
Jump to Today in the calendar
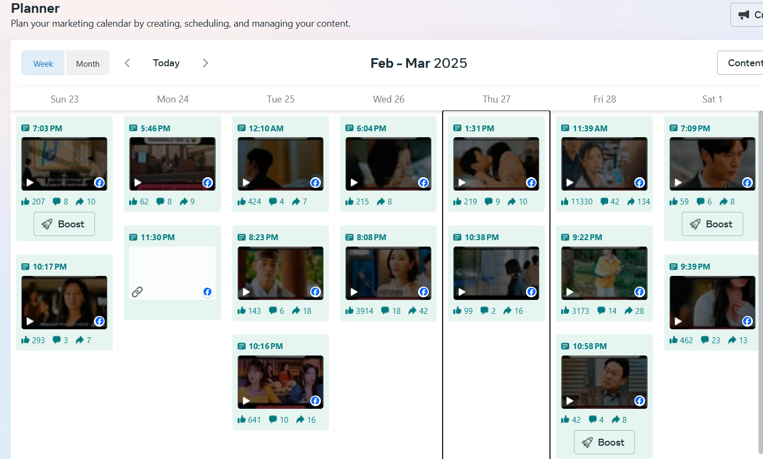click(x=166, y=63)
